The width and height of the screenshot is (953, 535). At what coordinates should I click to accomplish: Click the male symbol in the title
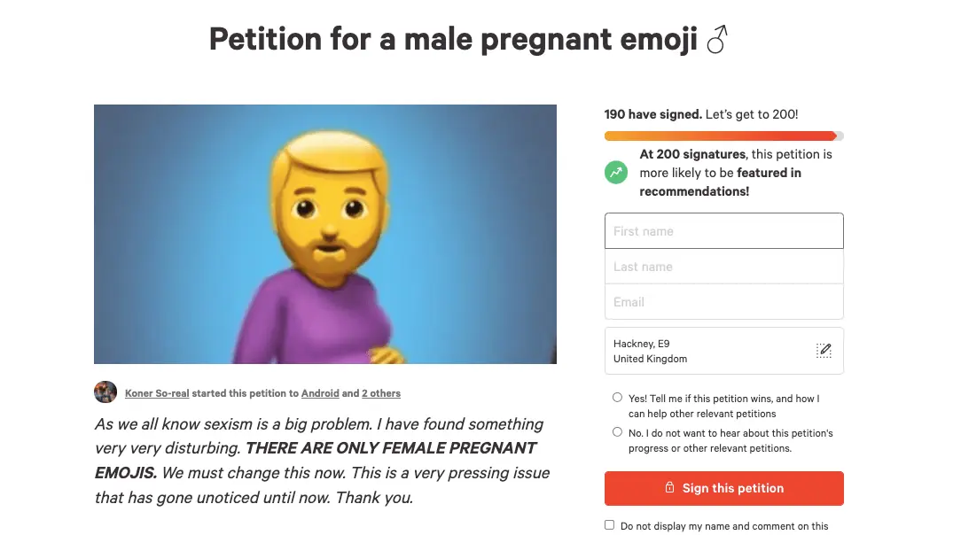pos(716,40)
